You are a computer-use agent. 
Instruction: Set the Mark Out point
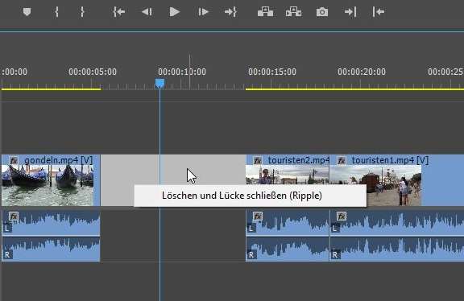point(82,12)
